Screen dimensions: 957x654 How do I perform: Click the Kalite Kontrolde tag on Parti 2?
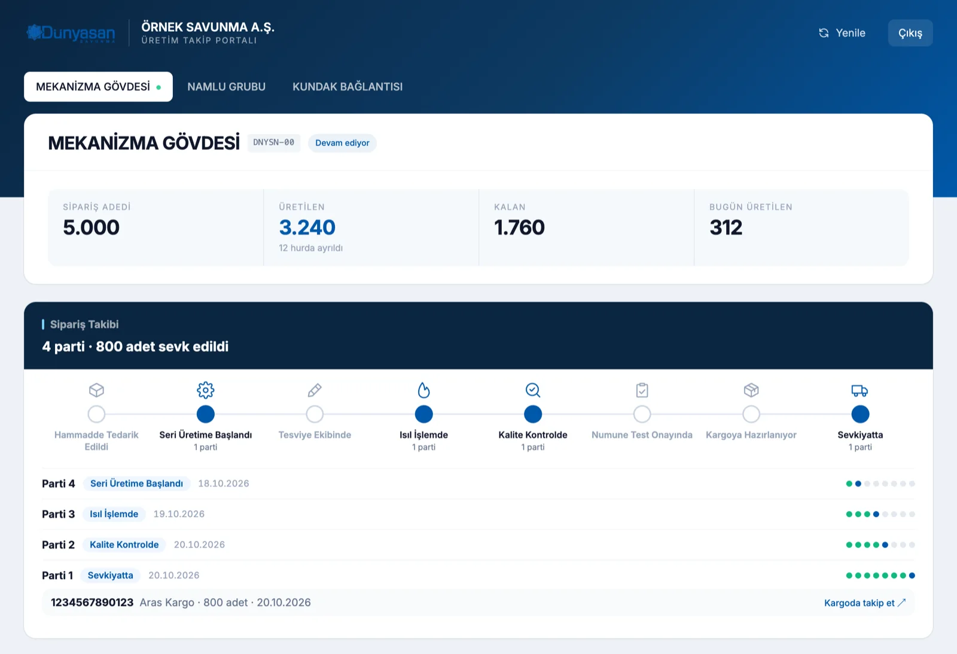124,545
